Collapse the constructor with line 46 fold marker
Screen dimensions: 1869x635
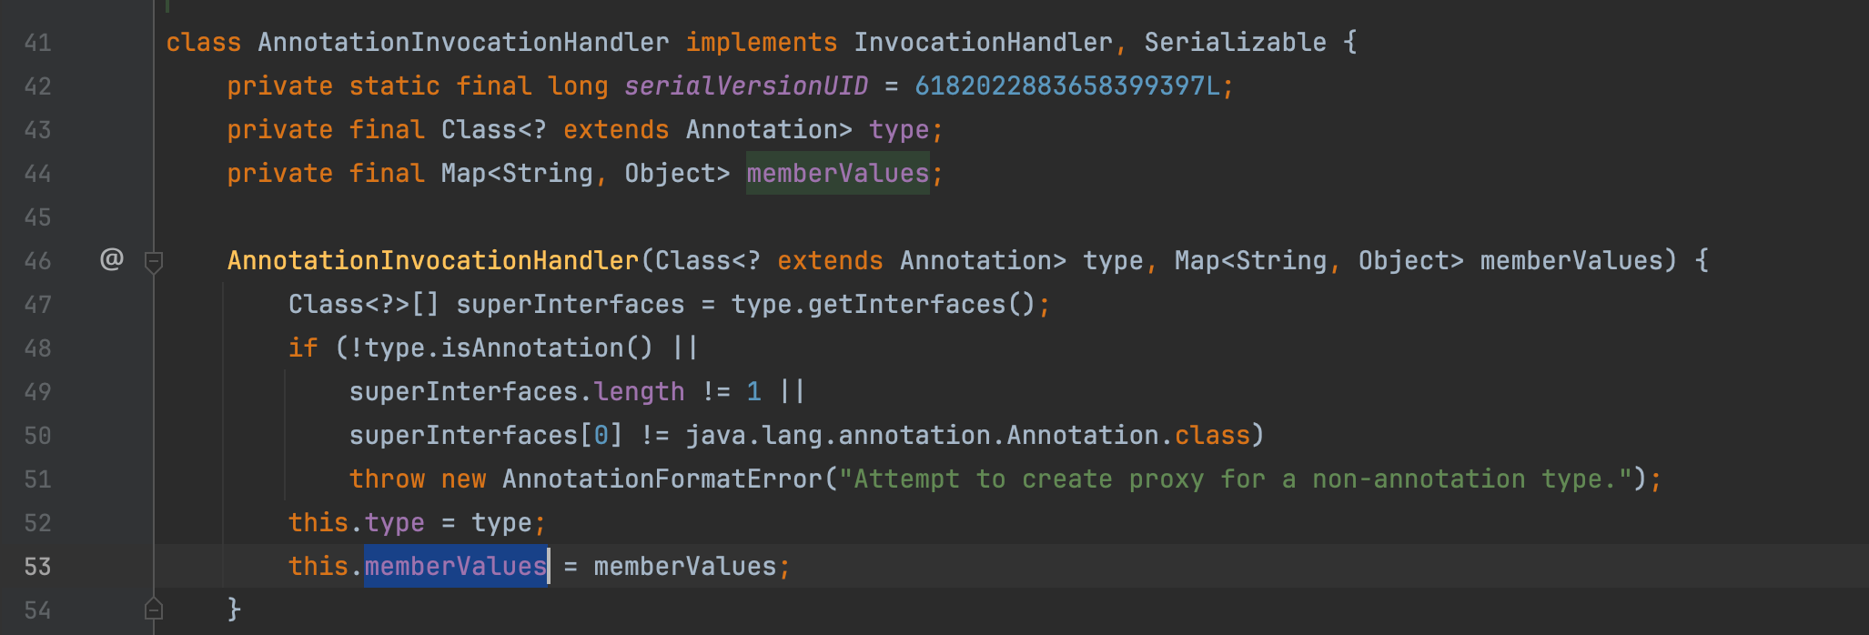point(154,262)
